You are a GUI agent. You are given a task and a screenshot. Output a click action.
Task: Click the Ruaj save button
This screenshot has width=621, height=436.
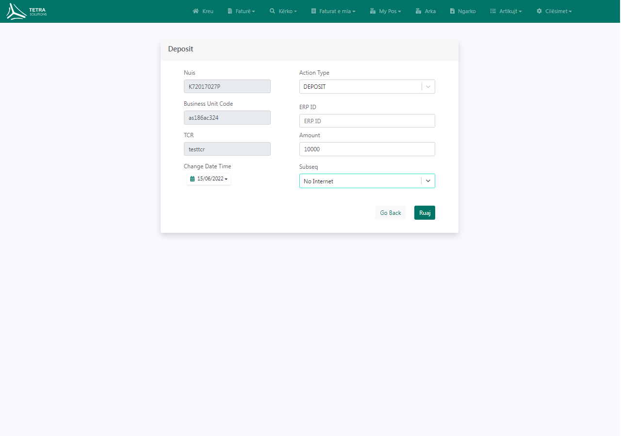point(425,213)
